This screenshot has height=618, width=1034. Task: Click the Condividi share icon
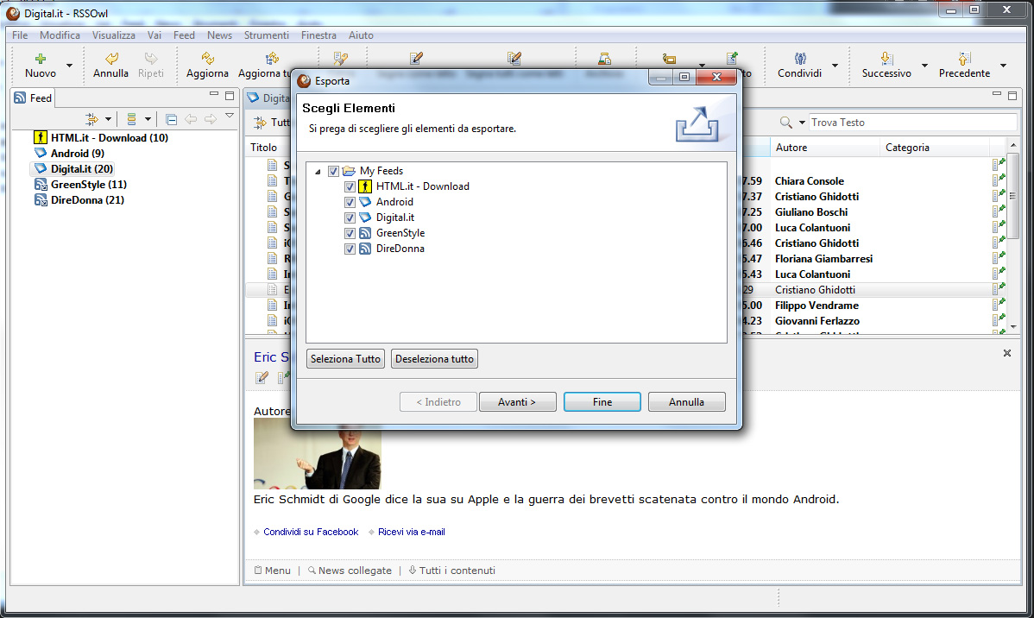click(x=799, y=58)
